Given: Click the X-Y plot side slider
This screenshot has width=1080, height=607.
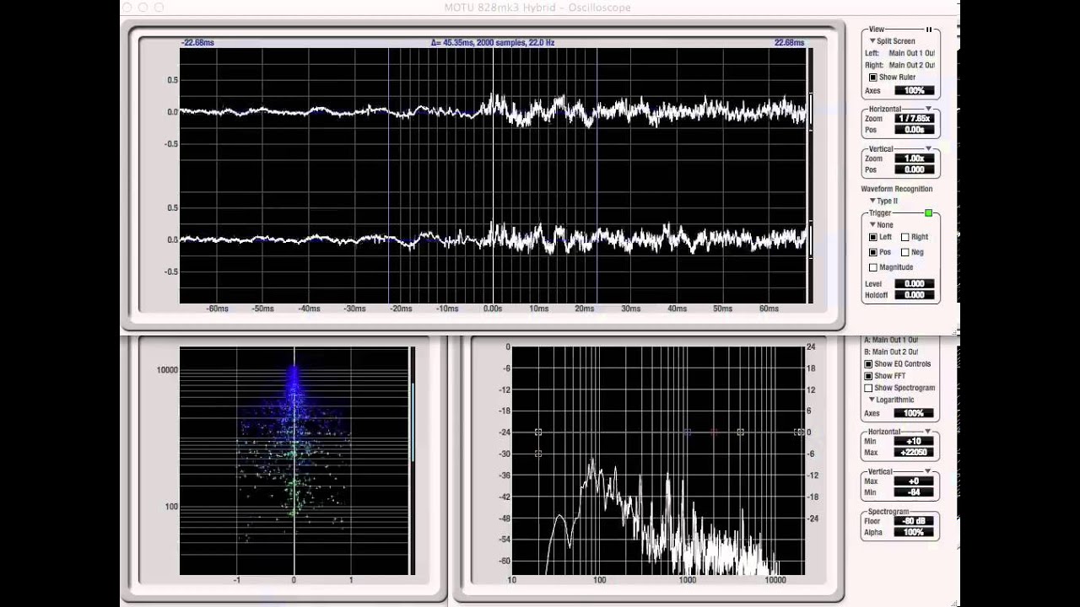Looking at the screenshot, I should coord(413,422).
